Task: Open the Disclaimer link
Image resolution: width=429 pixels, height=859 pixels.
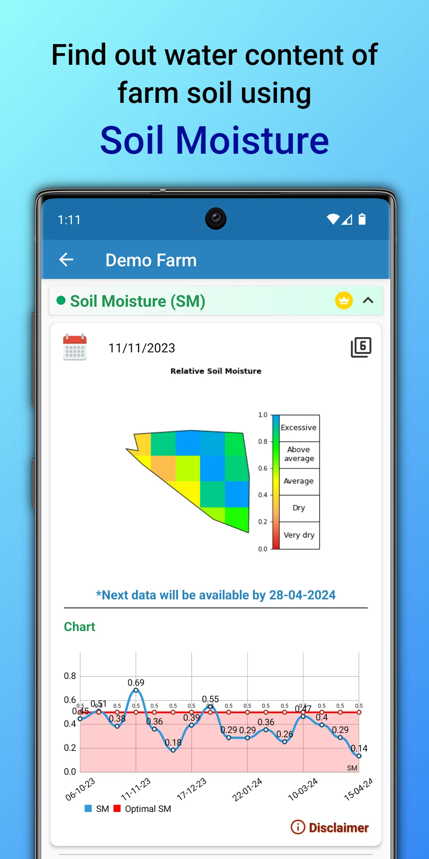Action: point(338,827)
